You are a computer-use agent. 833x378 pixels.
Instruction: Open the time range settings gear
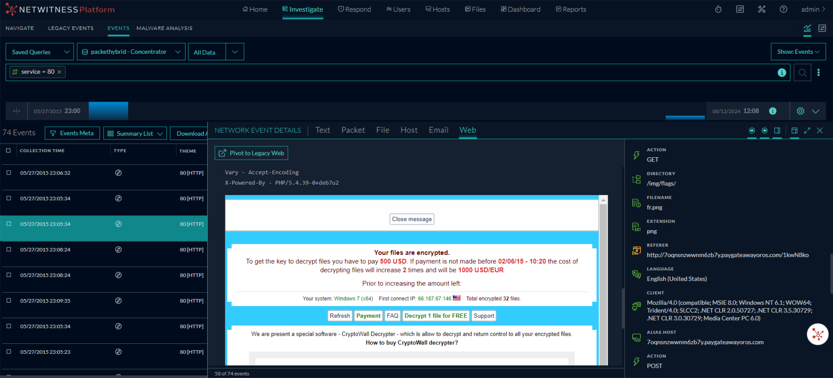pos(800,111)
